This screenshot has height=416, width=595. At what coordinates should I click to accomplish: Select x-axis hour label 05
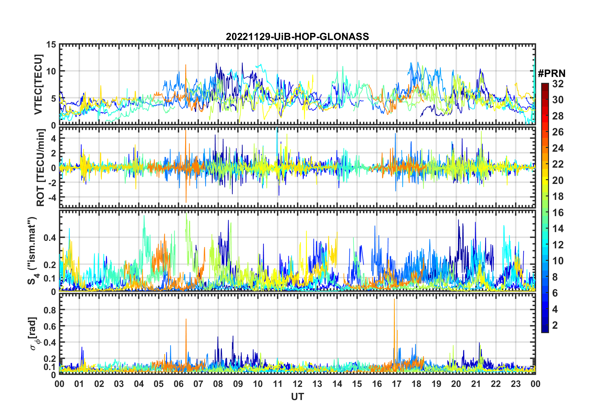pos(159,384)
